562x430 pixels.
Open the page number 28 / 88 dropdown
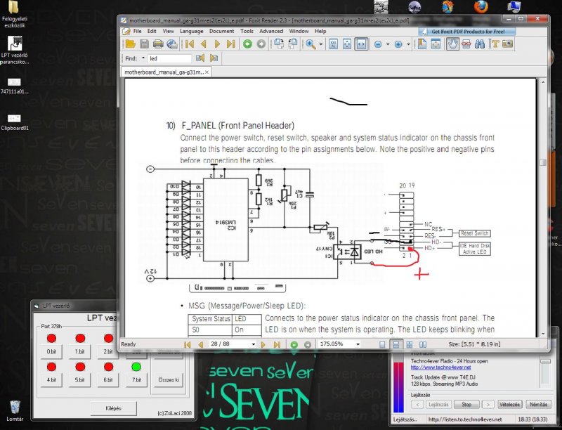click(x=254, y=344)
